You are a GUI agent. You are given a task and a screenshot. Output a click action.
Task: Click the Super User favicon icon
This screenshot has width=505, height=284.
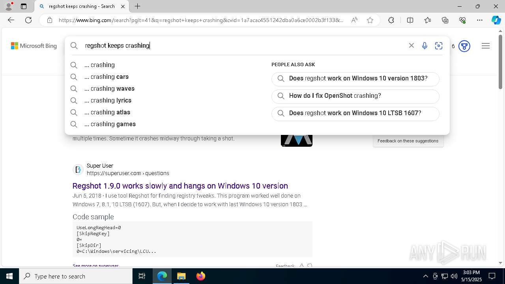pyautogui.click(x=78, y=170)
